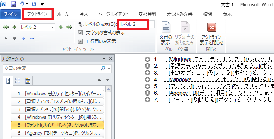Open the navigation pane options dropdown arrow

pyautogui.click(x=104, y=58)
